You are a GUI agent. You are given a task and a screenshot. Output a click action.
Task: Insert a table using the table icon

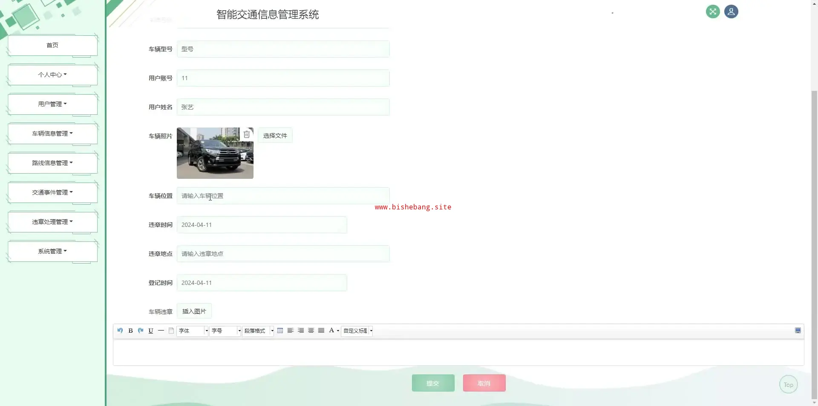tap(280, 331)
